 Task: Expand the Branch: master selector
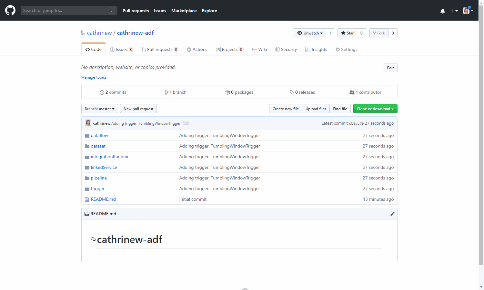99,109
